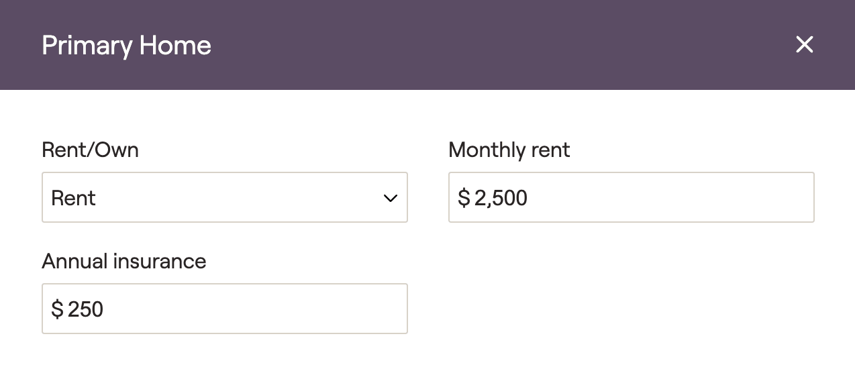
Task: Click the selected 'Rent' value text
Action: 74,198
